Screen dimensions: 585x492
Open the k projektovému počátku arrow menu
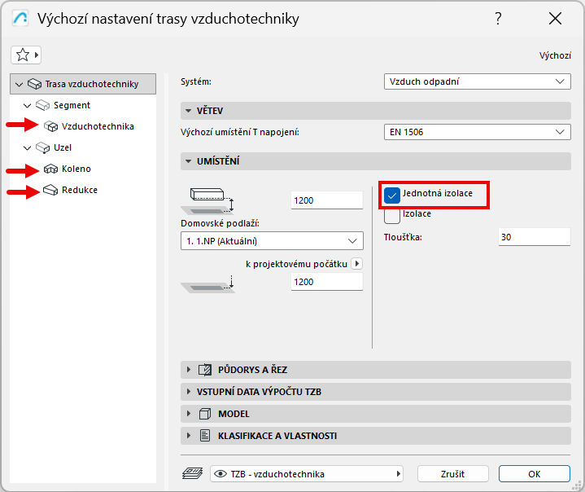[x=356, y=264]
